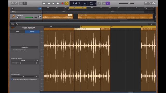This screenshot has width=166, height=93.
Task: Toggle the purple Metronome button
Action: pyautogui.click(x=108, y=3)
